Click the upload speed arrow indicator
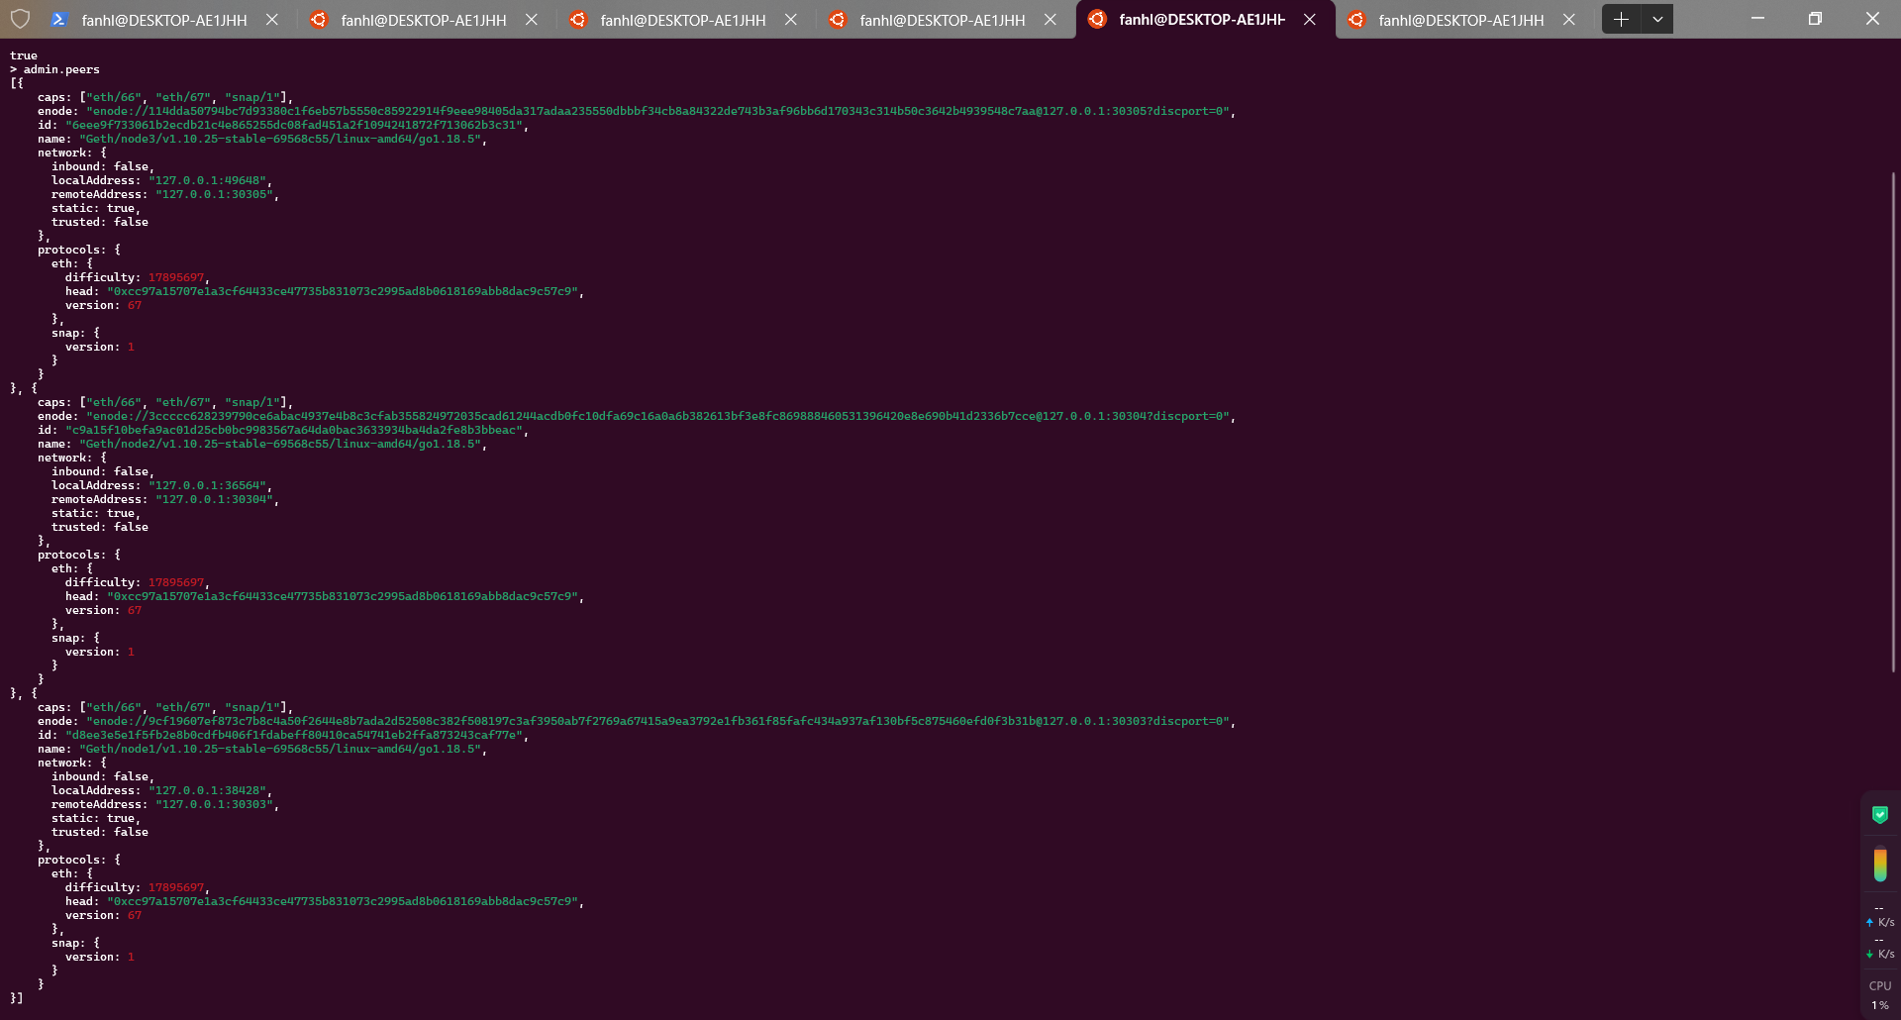 point(1869,922)
